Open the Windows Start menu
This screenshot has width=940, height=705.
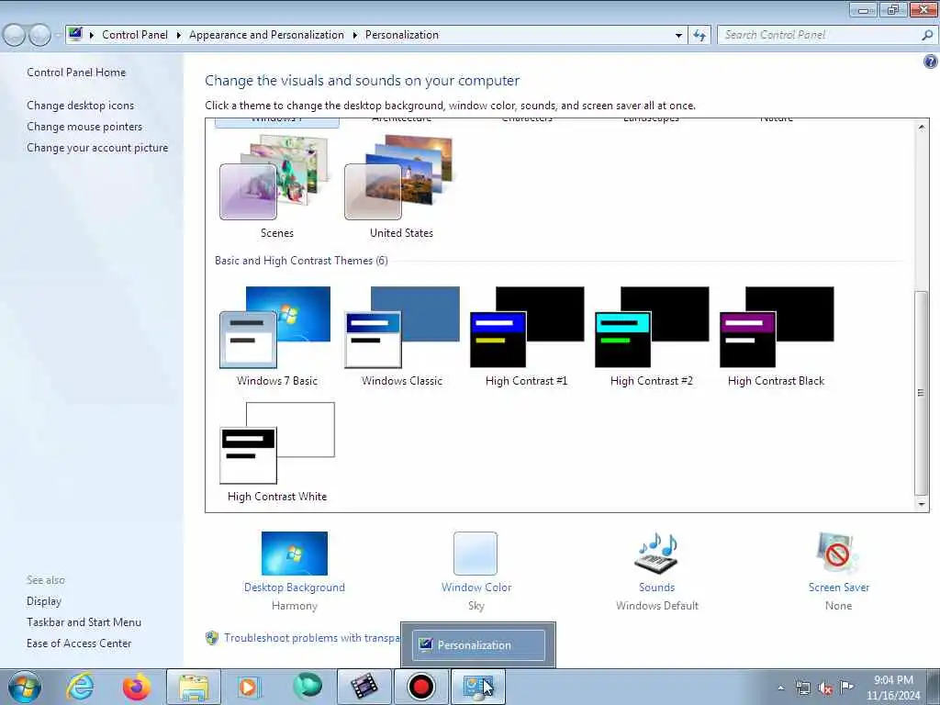click(25, 687)
